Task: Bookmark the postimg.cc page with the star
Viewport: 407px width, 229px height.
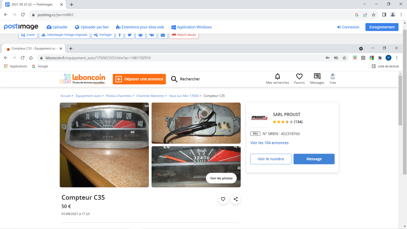Action: pyautogui.click(x=374, y=15)
